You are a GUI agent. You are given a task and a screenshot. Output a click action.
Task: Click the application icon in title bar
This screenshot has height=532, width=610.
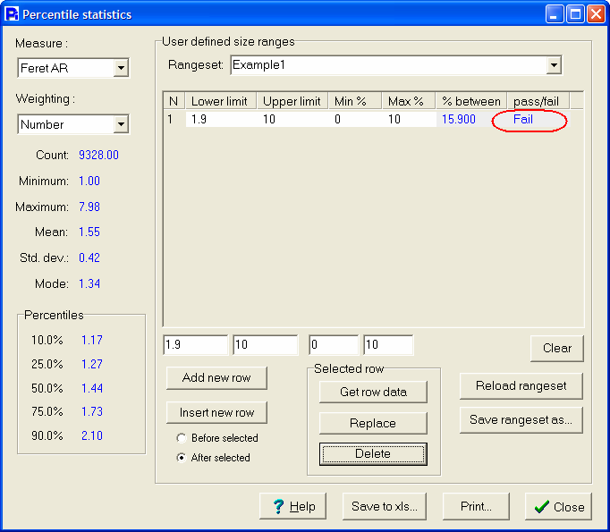(x=12, y=14)
